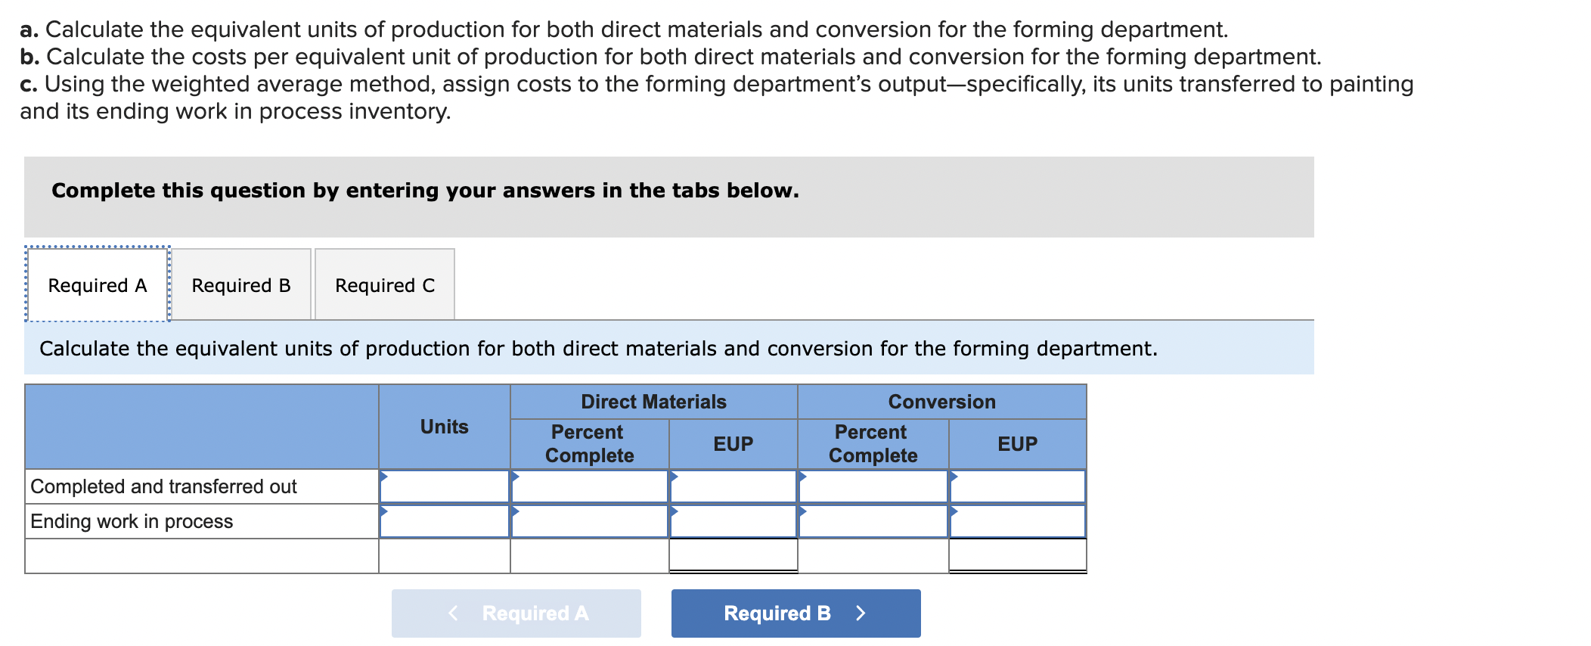Image resolution: width=1591 pixels, height=646 pixels.
Task: Click the blank label cell in totals row
Action: click(x=201, y=556)
